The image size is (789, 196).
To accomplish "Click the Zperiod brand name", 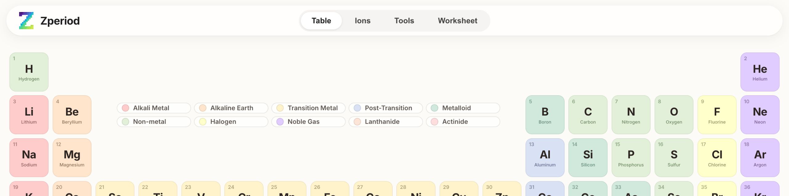I will click(60, 21).
